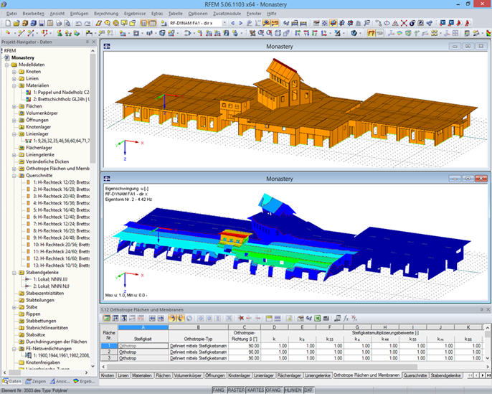This screenshot has width=492, height=394.
Task: Expand the Linien tree node
Action: pyautogui.click(x=14, y=78)
